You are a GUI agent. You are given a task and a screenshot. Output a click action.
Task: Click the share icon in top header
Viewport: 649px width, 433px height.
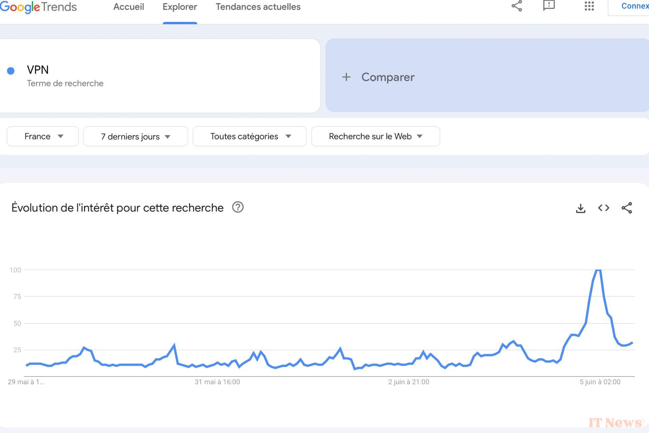tap(516, 6)
